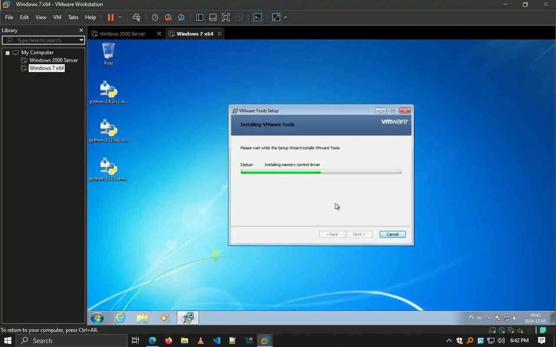Open Windows Explorer in the Windows 7 taskbar
Image resolution: width=556 pixels, height=347 pixels.
[142, 318]
